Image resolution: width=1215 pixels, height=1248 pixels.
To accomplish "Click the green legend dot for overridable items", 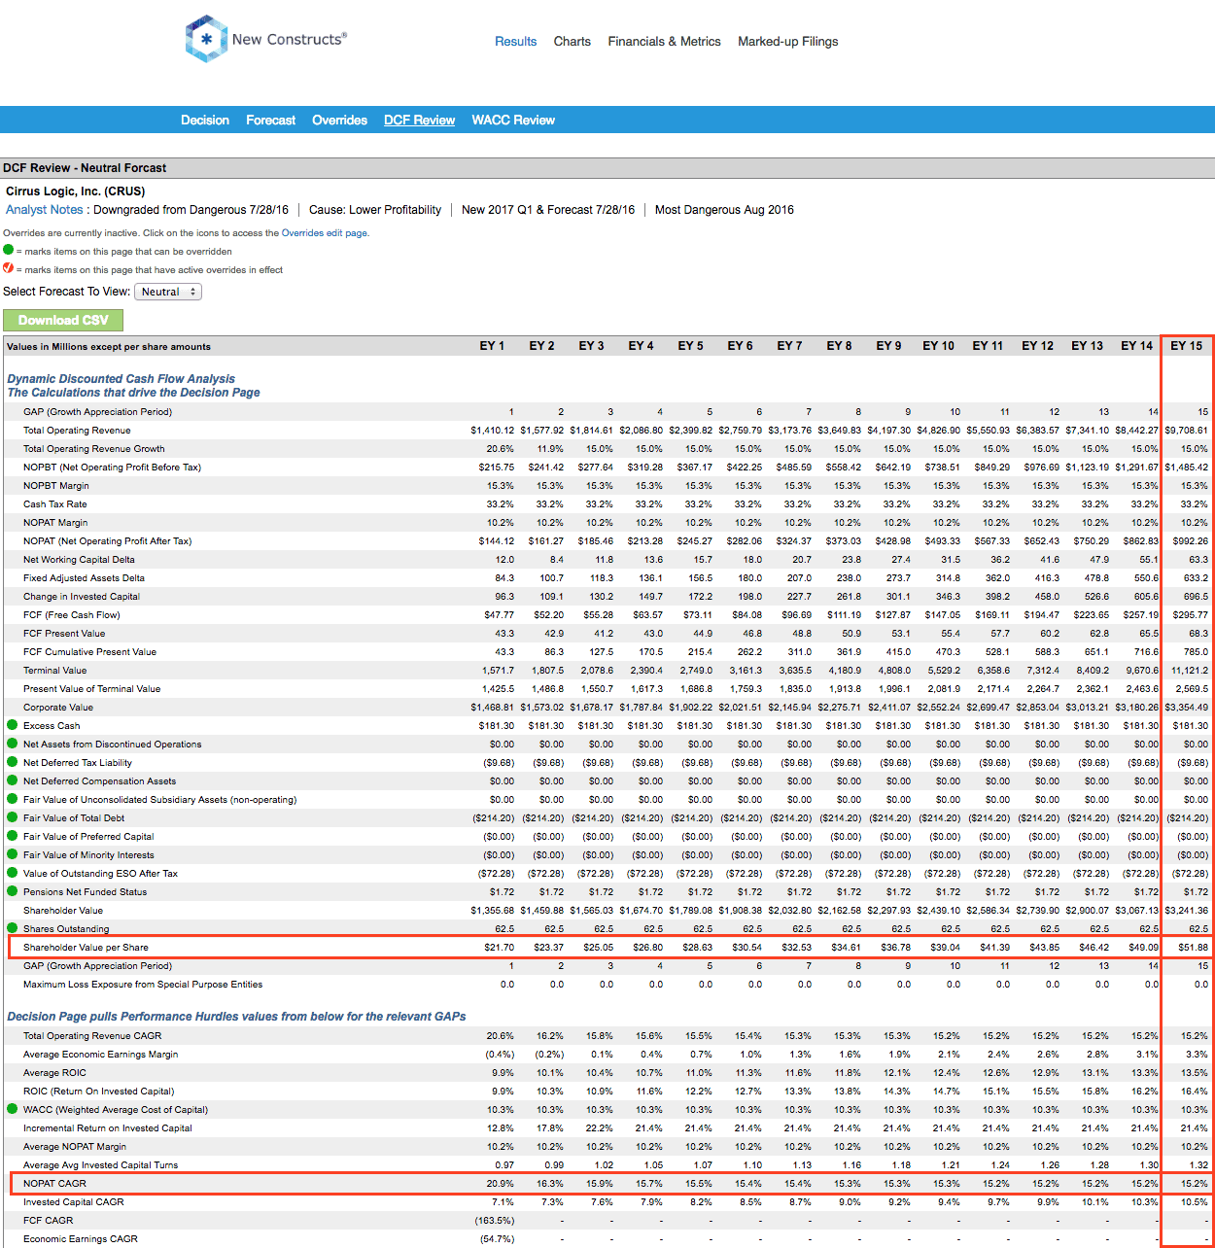I will pyautogui.click(x=9, y=250).
